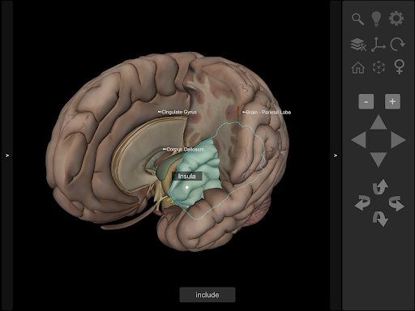Click the highlighted Insula white marker dot

click(x=186, y=187)
